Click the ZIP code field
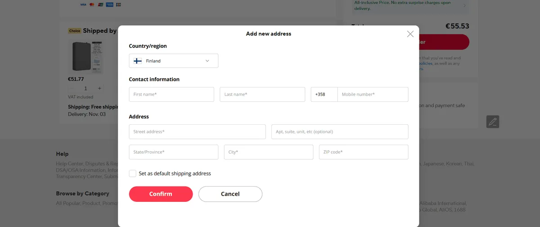 click(x=364, y=152)
